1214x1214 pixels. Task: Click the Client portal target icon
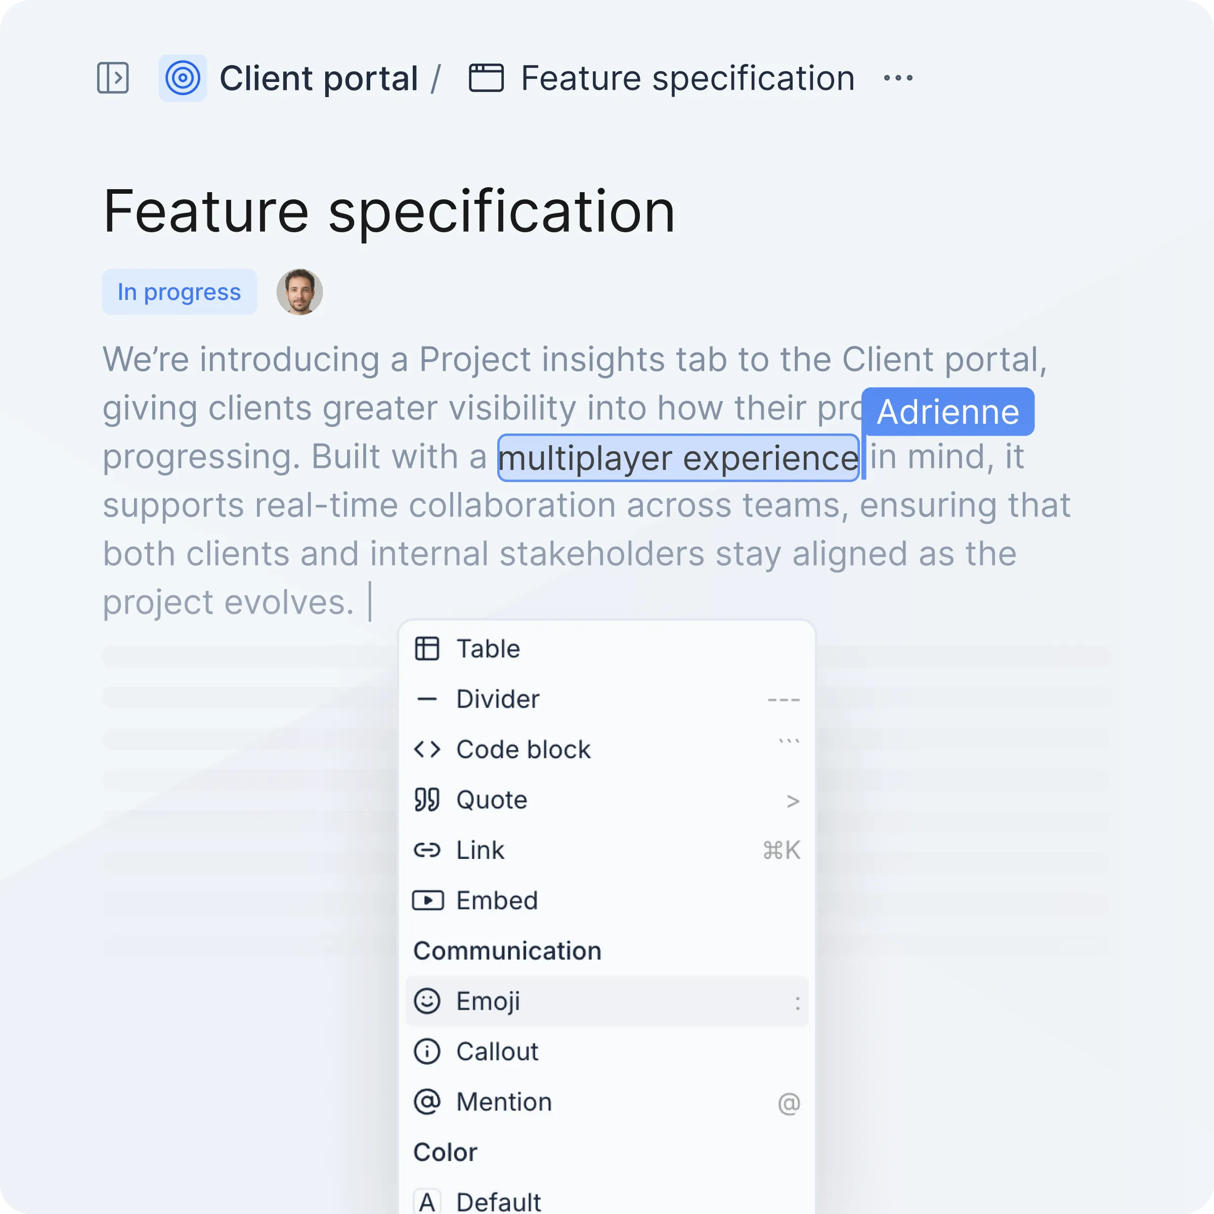[x=182, y=78]
